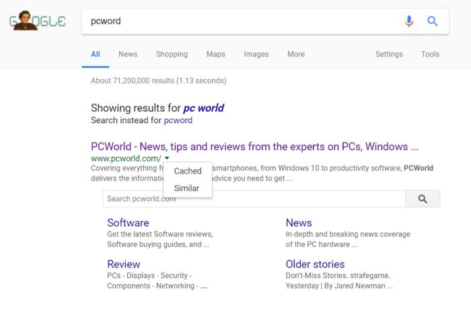Open the Settings menu
The width and height of the screenshot is (471, 313).
click(389, 55)
